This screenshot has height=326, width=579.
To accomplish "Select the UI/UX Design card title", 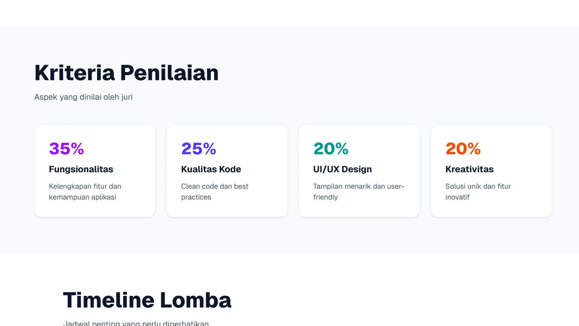I will click(342, 169).
